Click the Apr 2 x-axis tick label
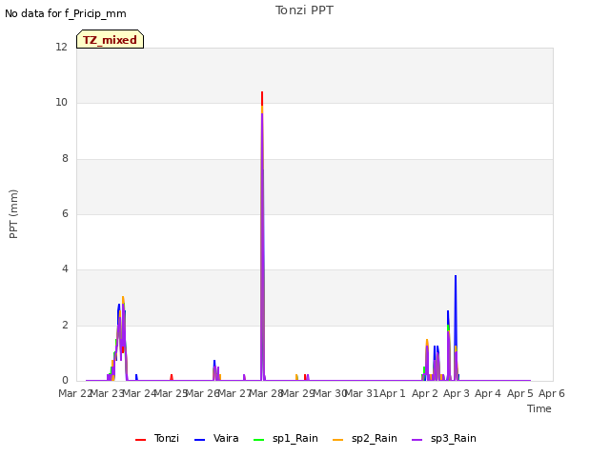The height and width of the screenshot is (457, 610). tap(425, 393)
